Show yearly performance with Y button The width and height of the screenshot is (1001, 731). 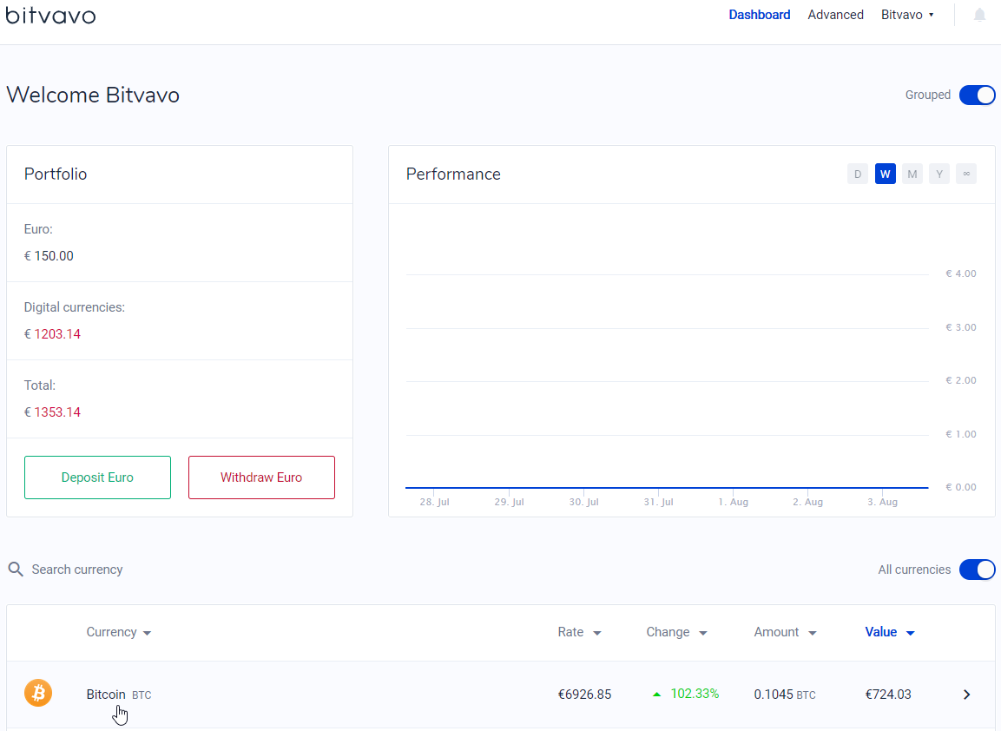(x=939, y=174)
